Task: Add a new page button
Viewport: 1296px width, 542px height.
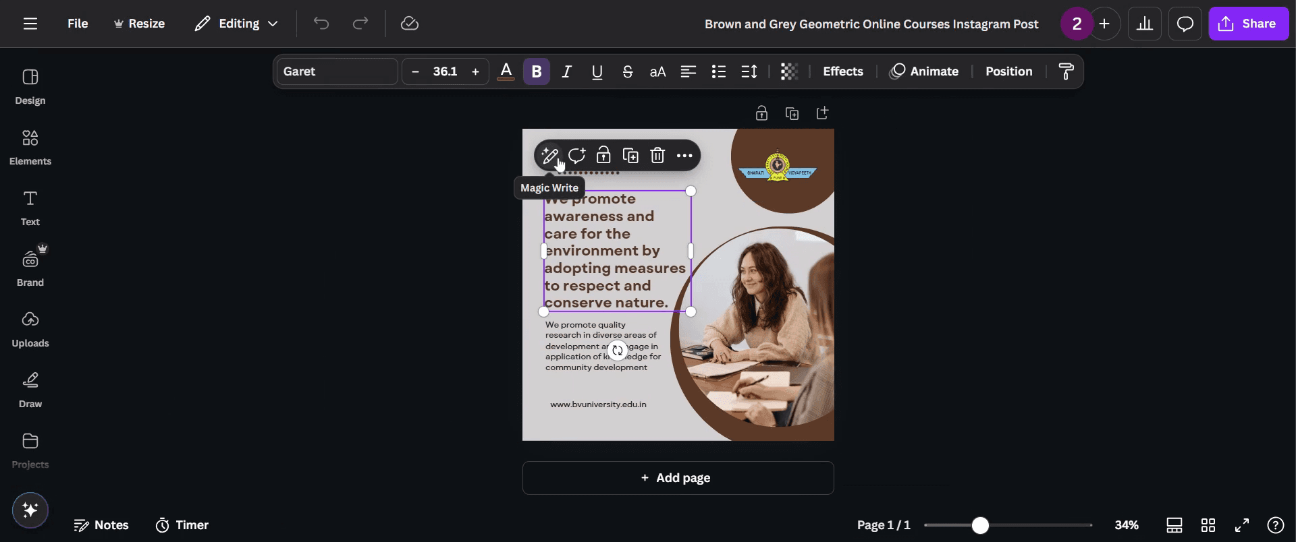Action: (678, 478)
